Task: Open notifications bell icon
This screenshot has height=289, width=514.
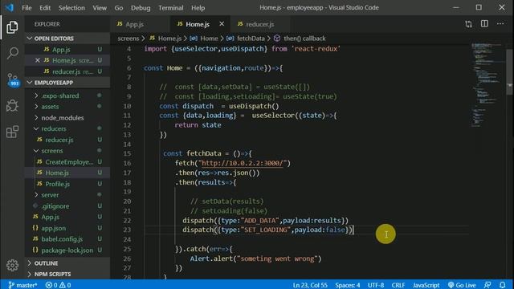Action: coord(502,285)
